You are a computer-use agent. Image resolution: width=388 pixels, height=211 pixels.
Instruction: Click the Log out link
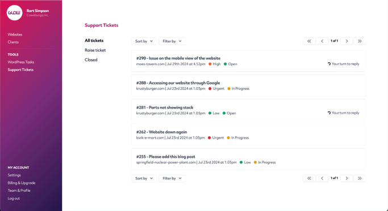(14, 198)
